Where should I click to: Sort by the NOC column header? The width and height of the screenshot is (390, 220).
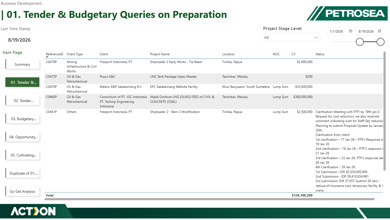pyautogui.click(x=276, y=54)
